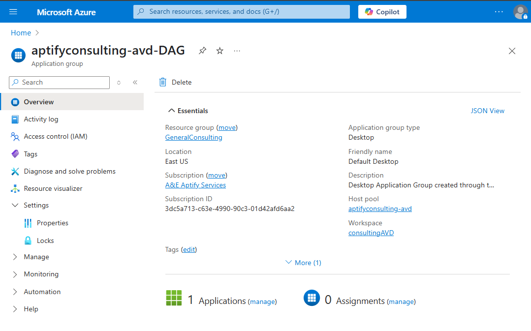Collapse the sidebar menu with double chevron
531x331 pixels.
pyautogui.click(x=135, y=82)
